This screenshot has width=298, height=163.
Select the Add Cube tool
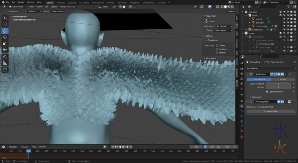click(x=5, y=70)
